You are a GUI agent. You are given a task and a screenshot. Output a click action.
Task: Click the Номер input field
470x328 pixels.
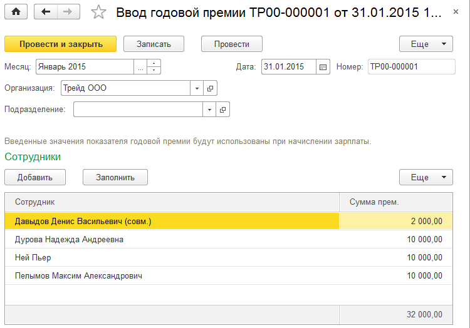pos(411,66)
